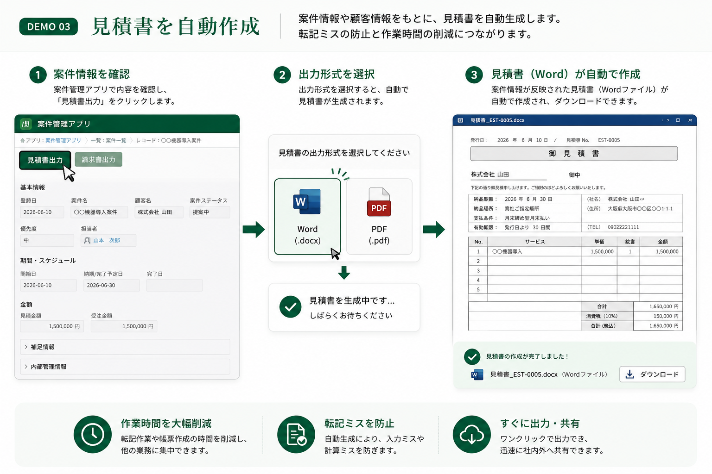Select the 登録日 field showing 2026-06-10
The width and height of the screenshot is (712, 474).
click(x=42, y=212)
